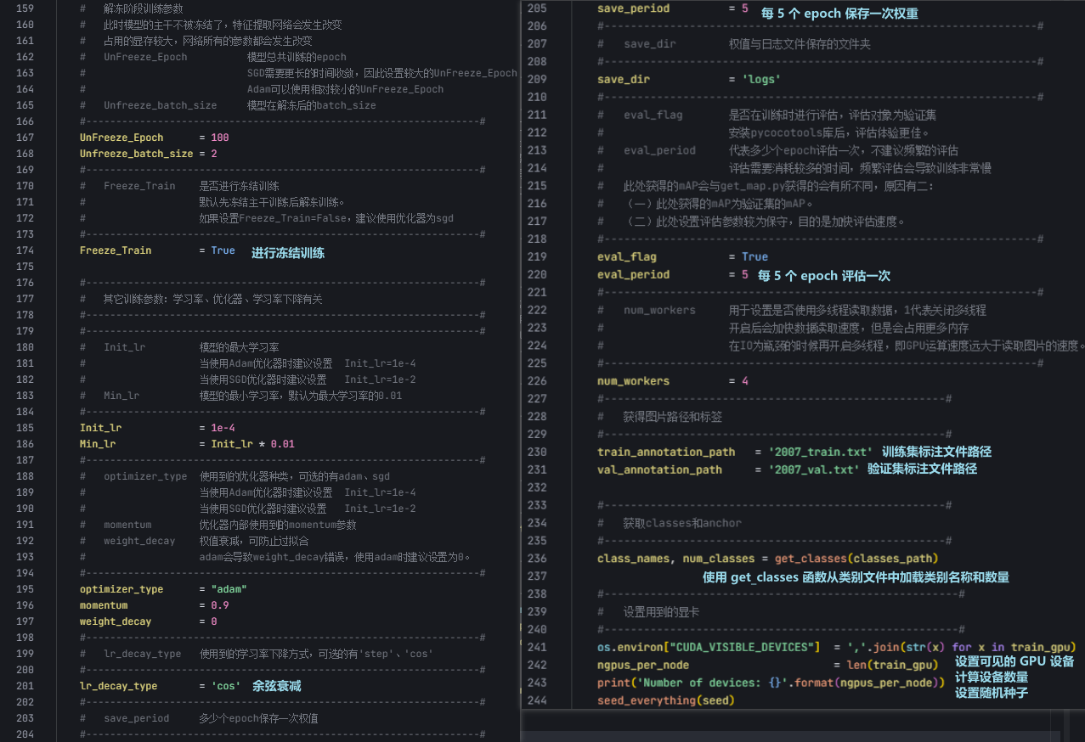The height and width of the screenshot is (742, 1085).
Task: Click the True value of eval_flag
Action: tap(754, 256)
